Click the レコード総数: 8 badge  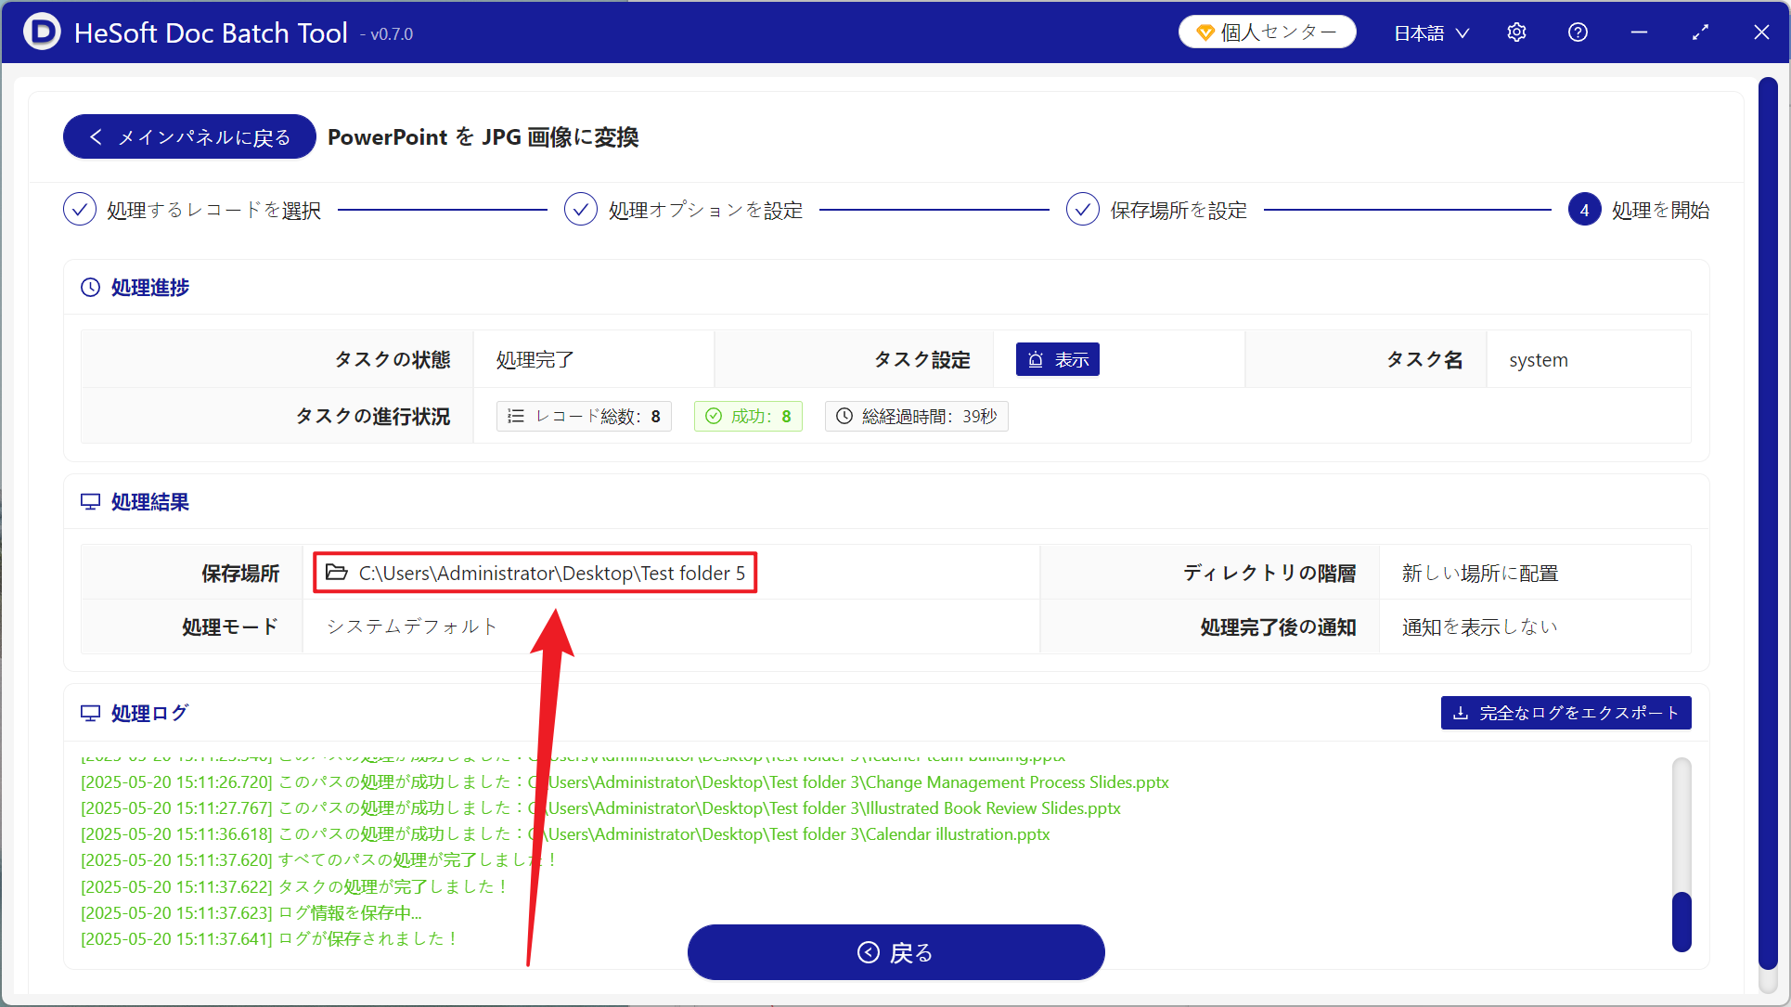pos(584,416)
